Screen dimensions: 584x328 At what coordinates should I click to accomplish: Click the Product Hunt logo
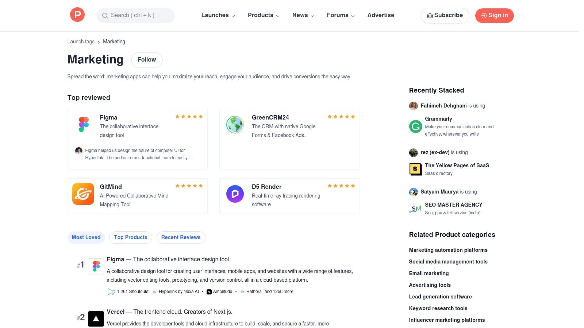77,15
